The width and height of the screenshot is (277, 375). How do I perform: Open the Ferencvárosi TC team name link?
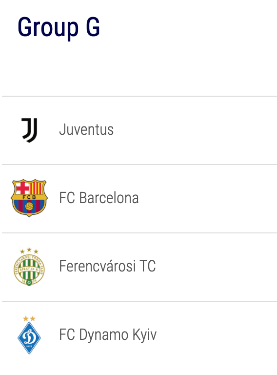107,266
